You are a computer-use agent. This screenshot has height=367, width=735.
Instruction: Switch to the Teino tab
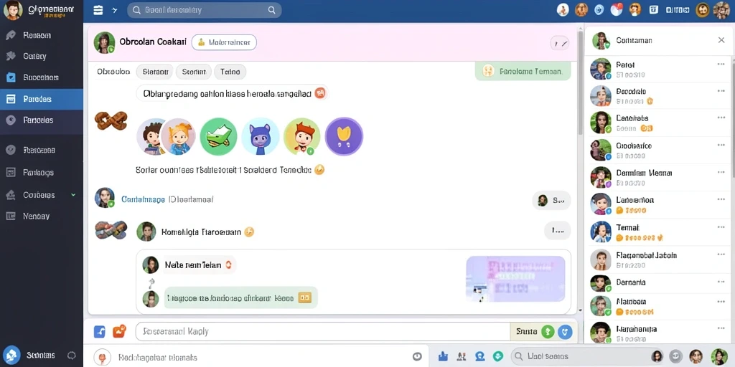pos(230,72)
